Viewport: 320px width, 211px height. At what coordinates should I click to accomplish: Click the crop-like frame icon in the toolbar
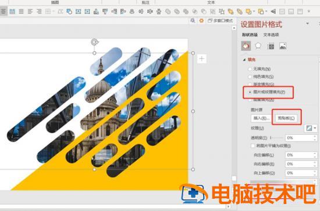coord(222,12)
